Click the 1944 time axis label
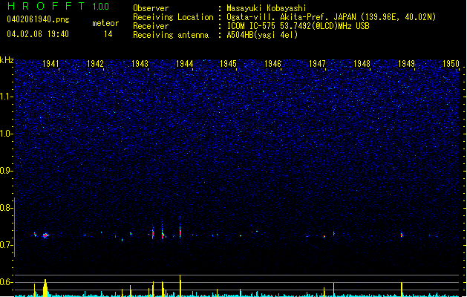The height and width of the screenshot is (297, 467). [x=184, y=64]
